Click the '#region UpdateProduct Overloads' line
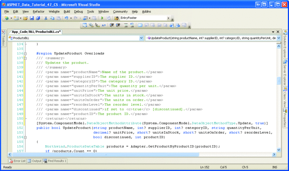The image size is (289, 171). (x=70, y=54)
